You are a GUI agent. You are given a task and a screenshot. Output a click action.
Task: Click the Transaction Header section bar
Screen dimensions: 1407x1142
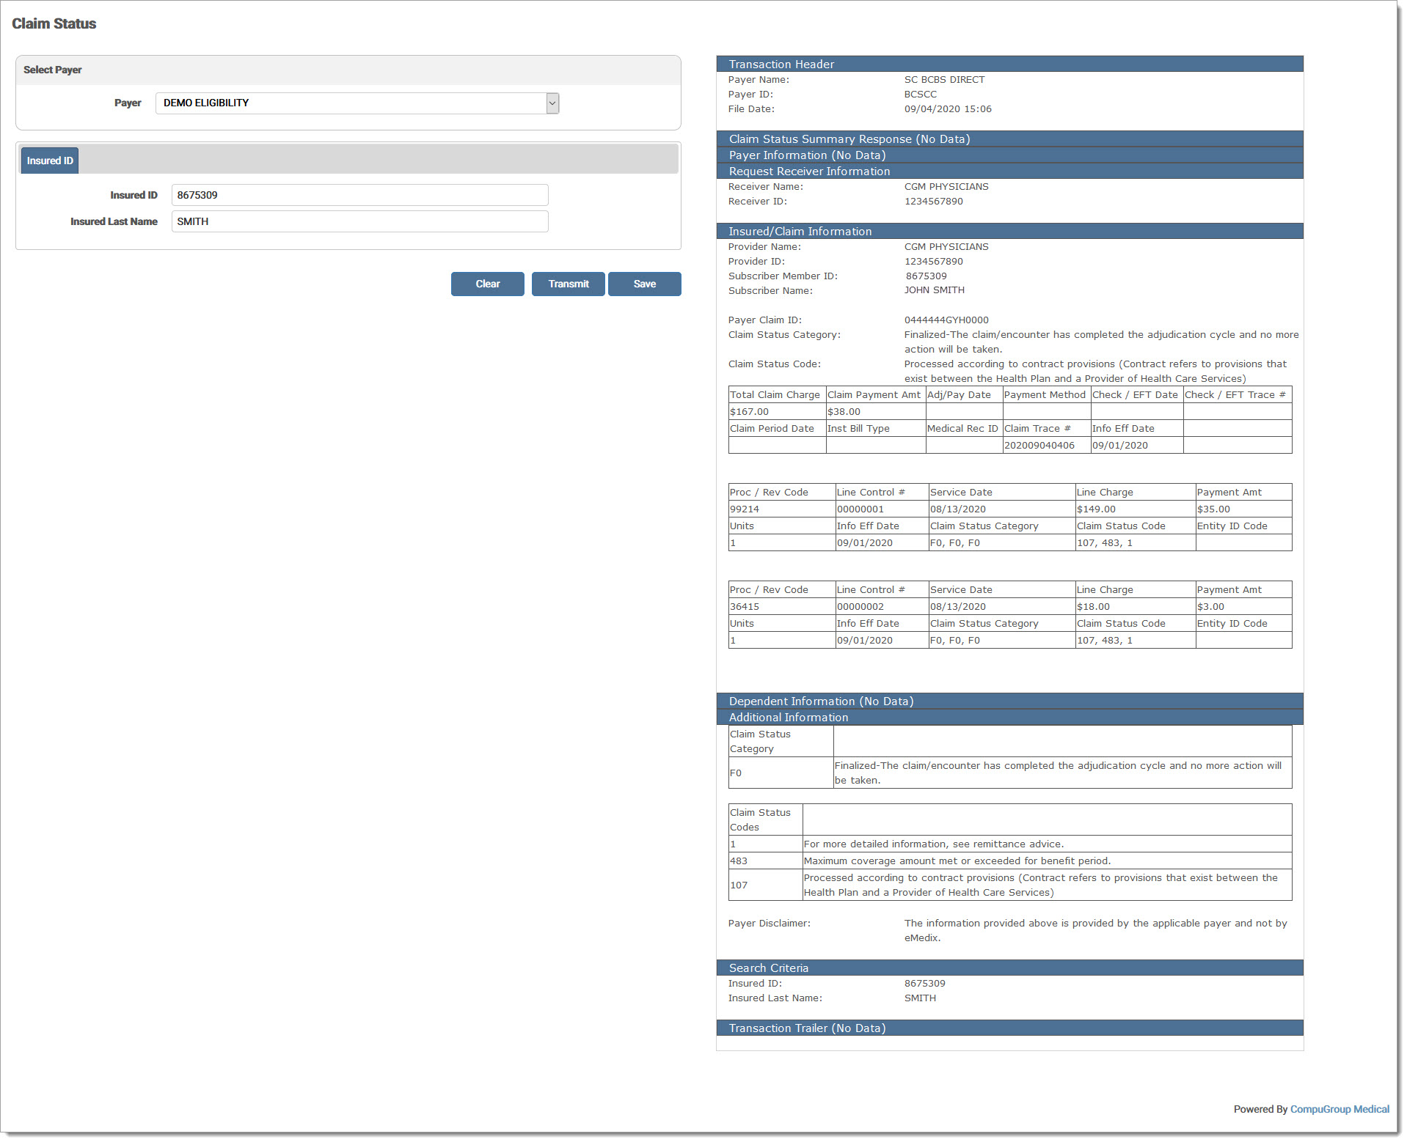[1009, 64]
